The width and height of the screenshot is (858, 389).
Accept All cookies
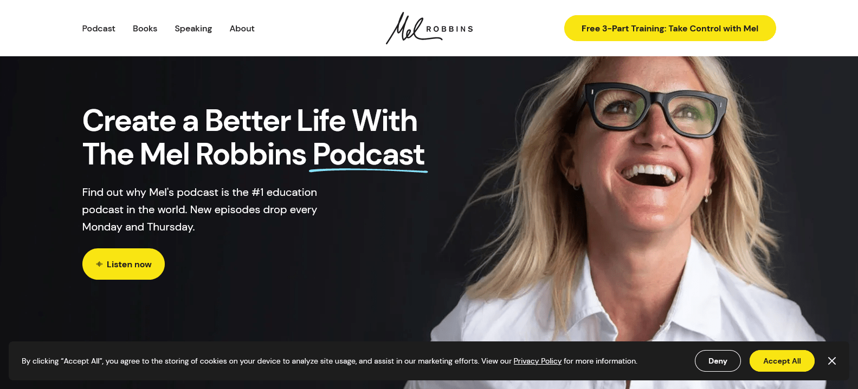(782, 361)
